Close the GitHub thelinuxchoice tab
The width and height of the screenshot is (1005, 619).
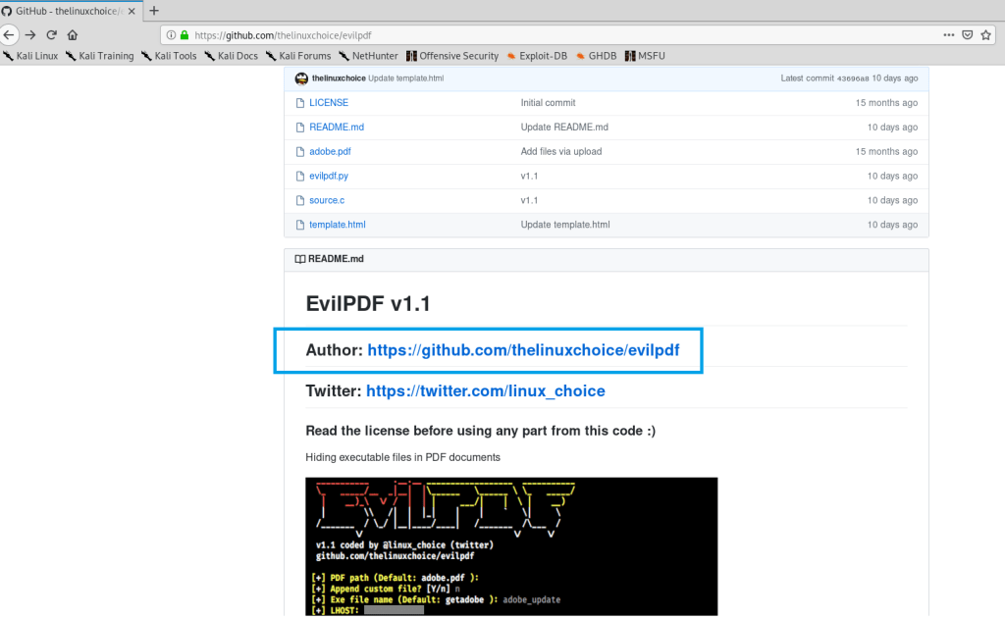point(132,11)
